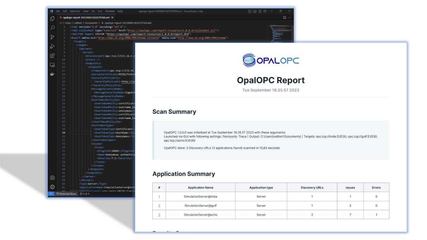Toggle the Secondary Side Bar

[x=259, y=11]
